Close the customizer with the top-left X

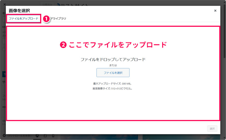4,5
